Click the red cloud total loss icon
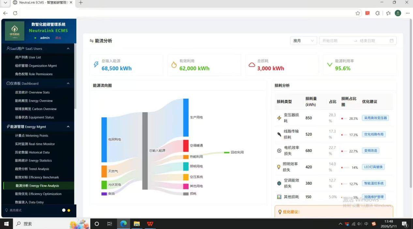The width and height of the screenshot is (413, 229). (252, 65)
